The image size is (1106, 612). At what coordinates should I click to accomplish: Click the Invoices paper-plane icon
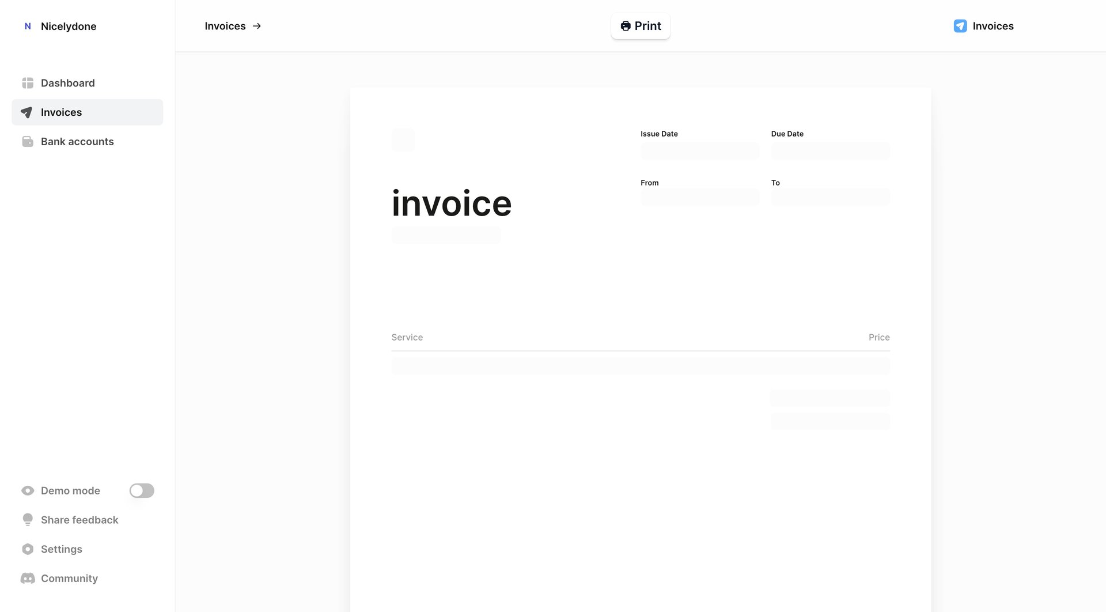27,112
